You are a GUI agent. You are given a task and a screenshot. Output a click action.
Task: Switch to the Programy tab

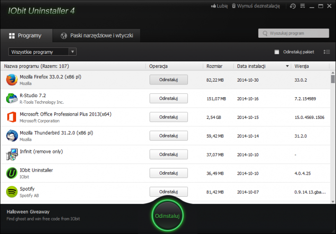pyautogui.click(x=27, y=35)
